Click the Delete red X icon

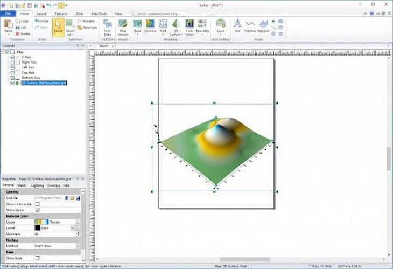pos(18,33)
